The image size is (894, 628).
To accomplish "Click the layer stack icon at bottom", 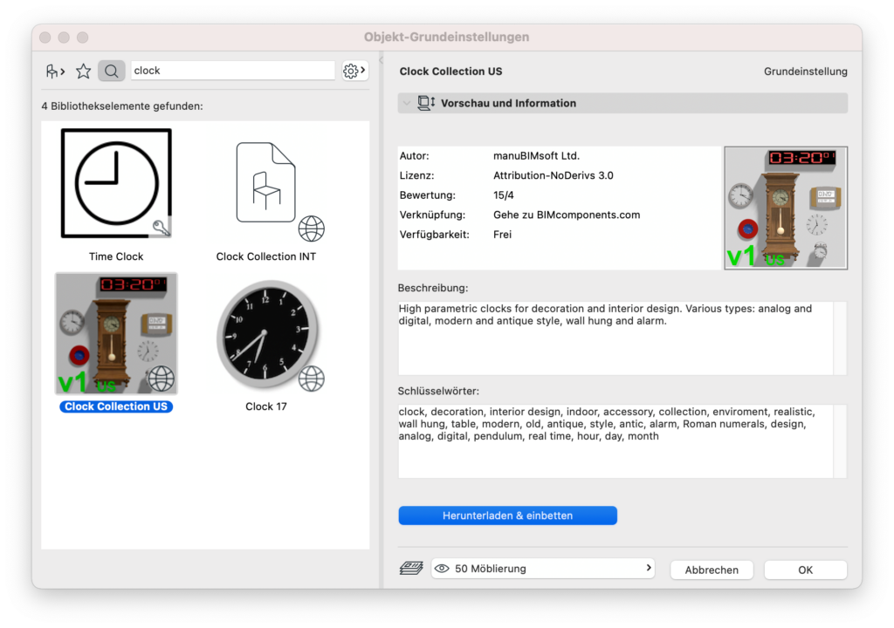I will pyautogui.click(x=411, y=568).
